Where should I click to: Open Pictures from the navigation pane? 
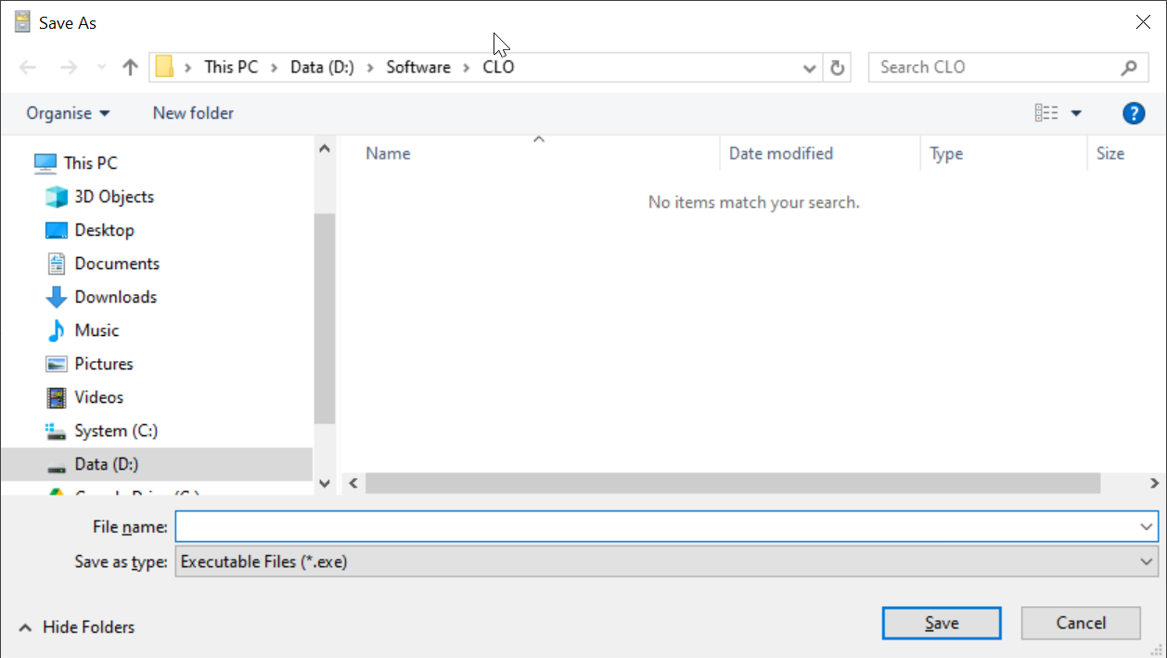point(103,364)
